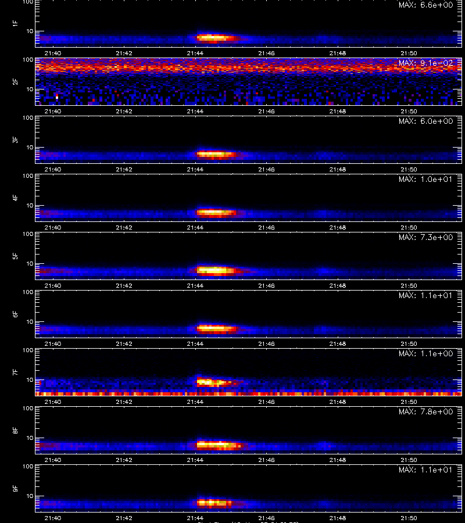The image size is (465, 523).
Task: Click the 4F panel axis label
Action: [15, 198]
